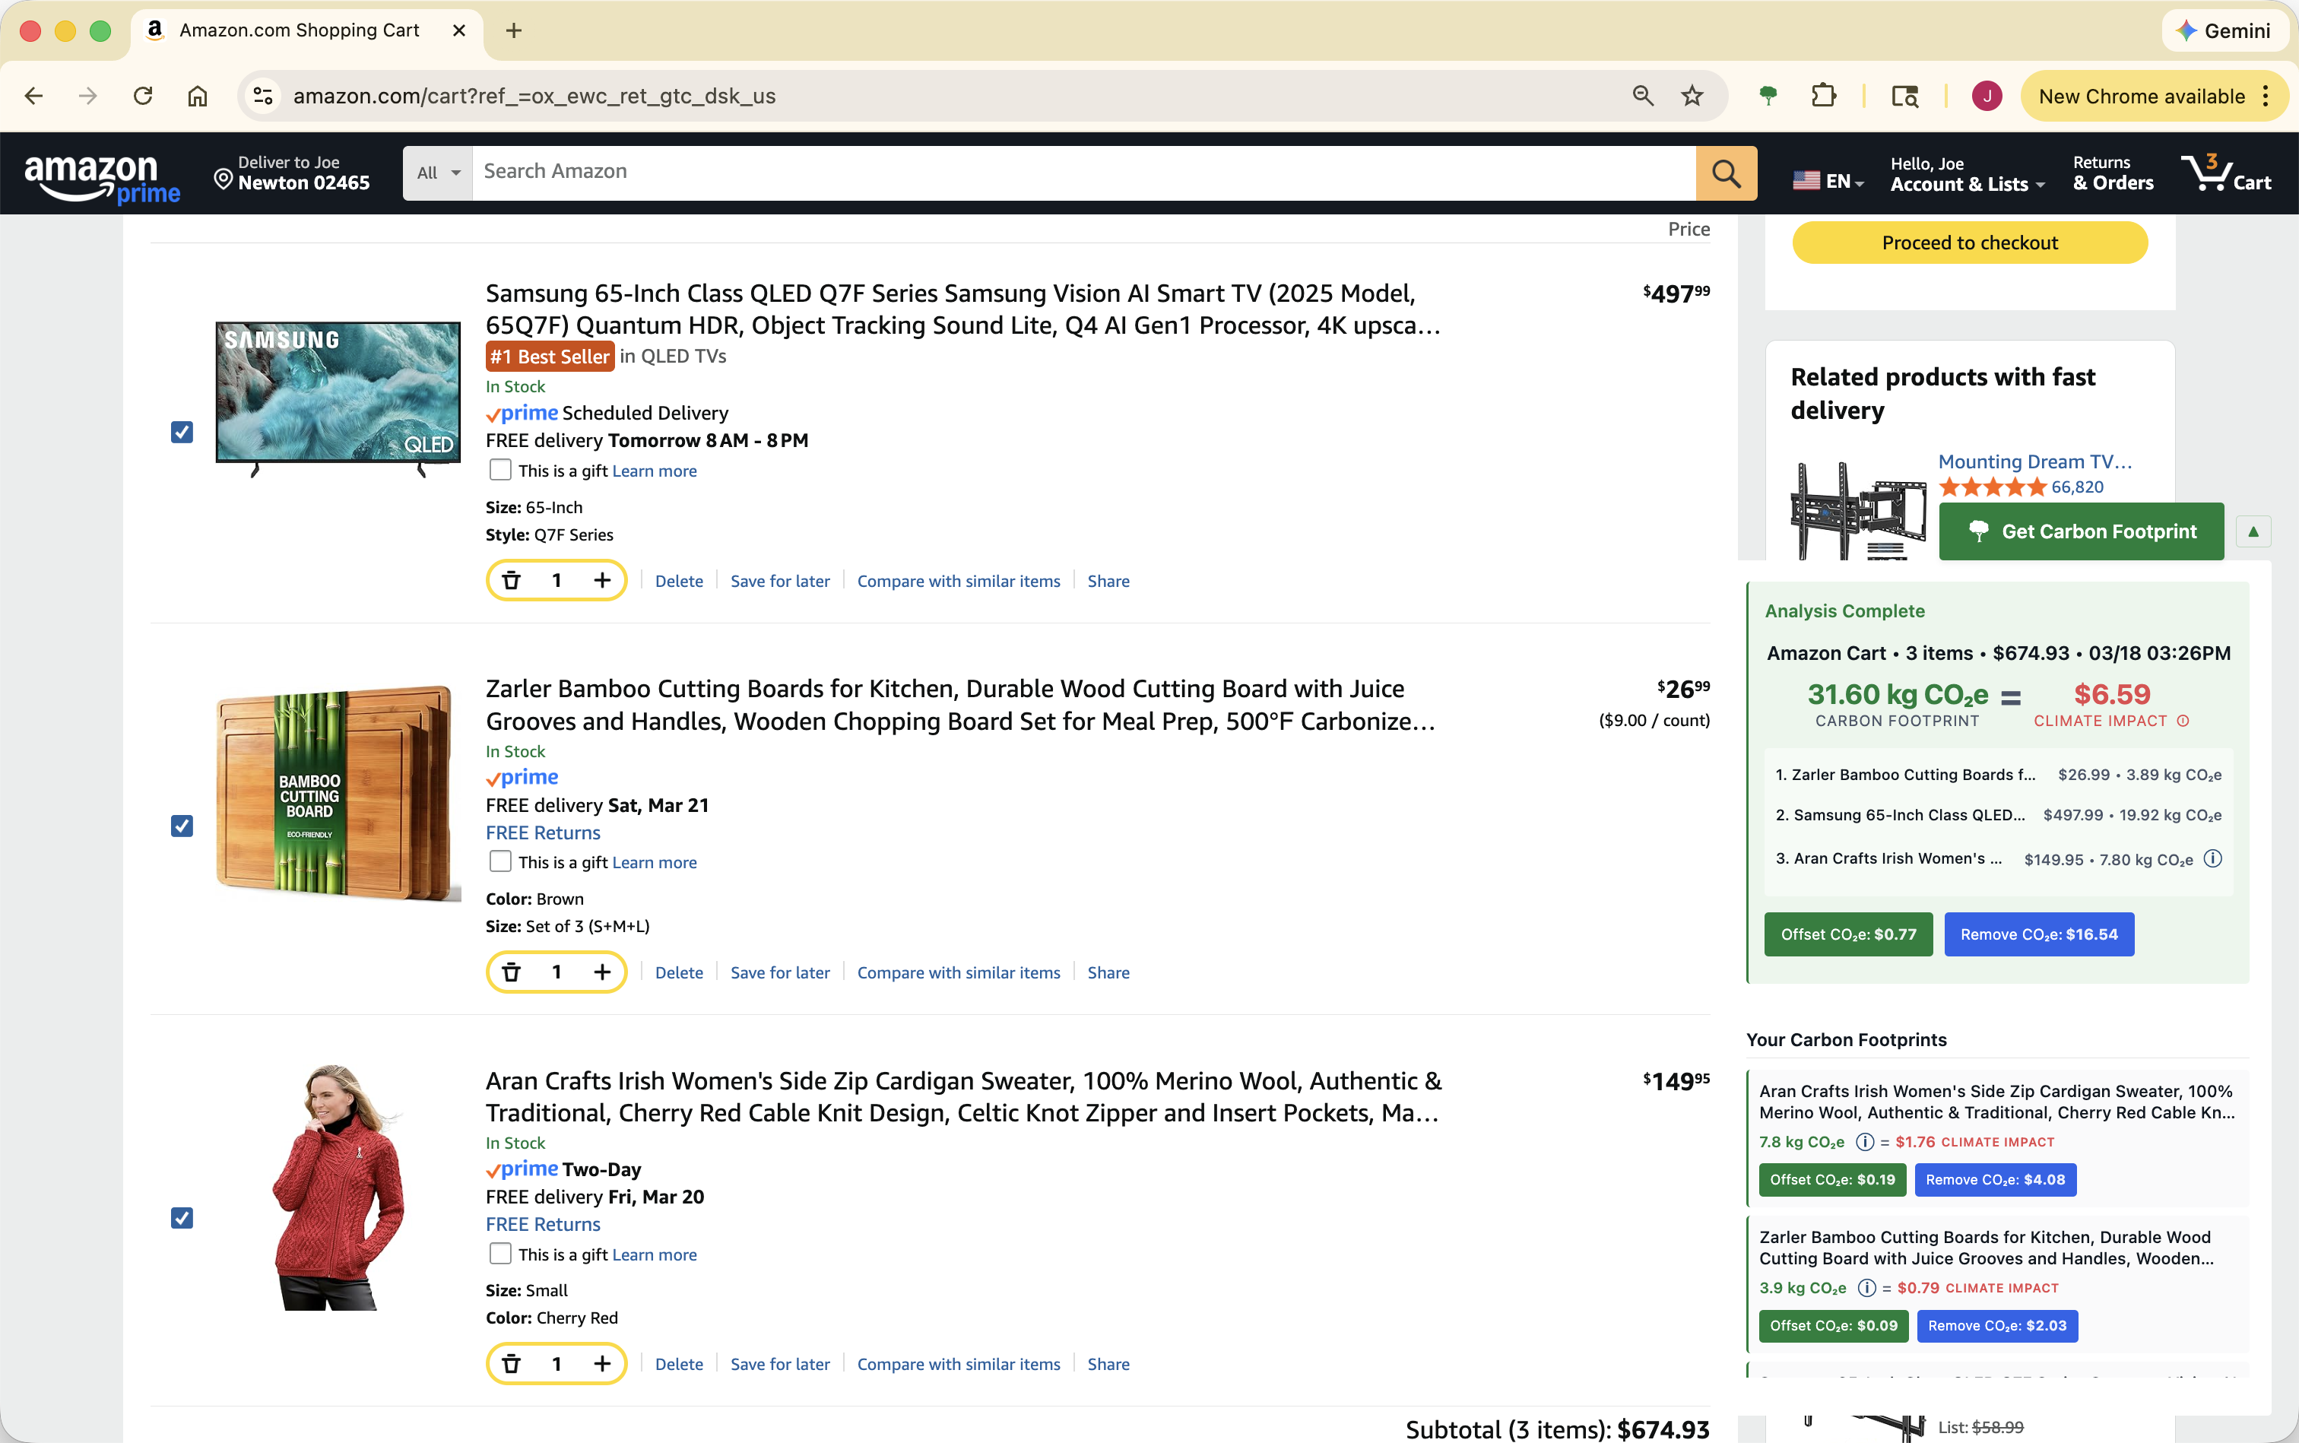Click the bookmark star in the address bar
The height and width of the screenshot is (1443, 2299).
[x=1691, y=96]
